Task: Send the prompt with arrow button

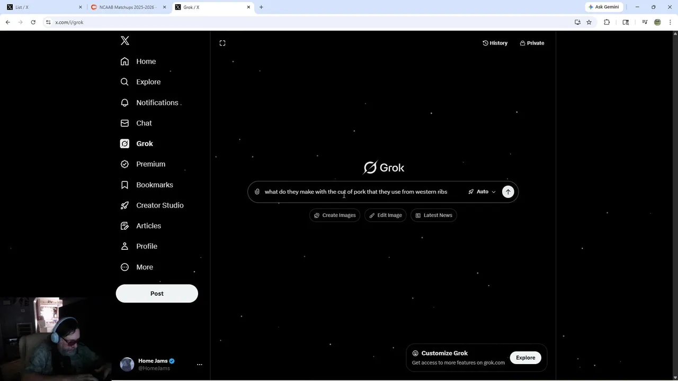Action: (x=508, y=192)
